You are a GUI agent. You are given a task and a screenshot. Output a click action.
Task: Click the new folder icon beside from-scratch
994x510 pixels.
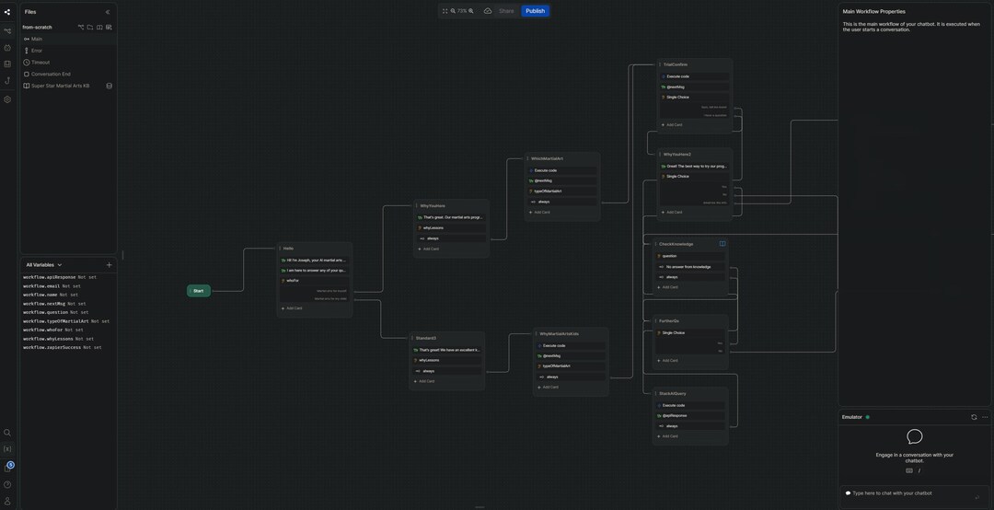[90, 28]
